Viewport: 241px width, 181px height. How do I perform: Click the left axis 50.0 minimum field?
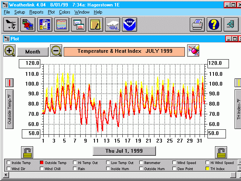click(31, 134)
